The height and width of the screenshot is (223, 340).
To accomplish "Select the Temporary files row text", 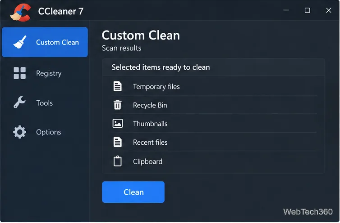I will [x=156, y=86].
